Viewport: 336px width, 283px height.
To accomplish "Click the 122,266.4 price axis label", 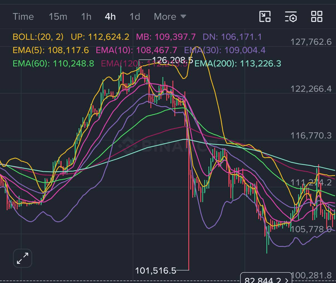I will pos(311,89).
